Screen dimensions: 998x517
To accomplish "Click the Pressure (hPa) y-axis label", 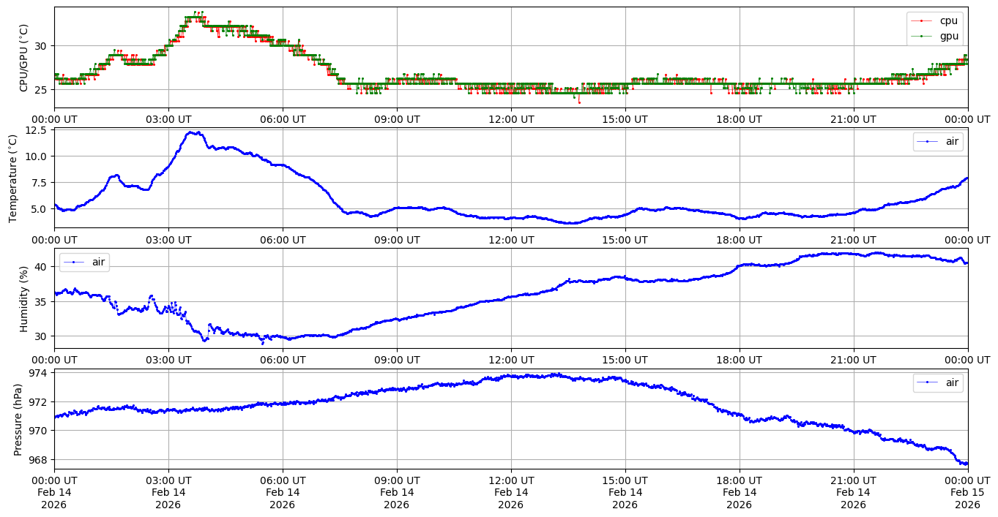I will 18,419.
